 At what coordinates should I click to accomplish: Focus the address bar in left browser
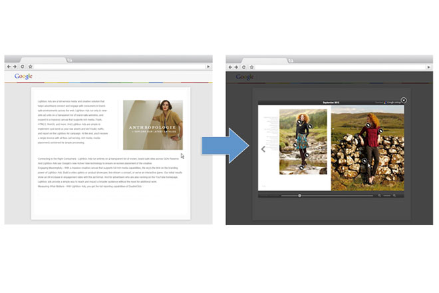click(x=120, y=67)
